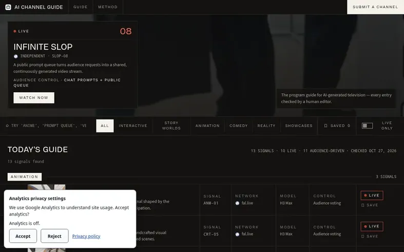Reject analytics in privacy dialog

(54, 236)
